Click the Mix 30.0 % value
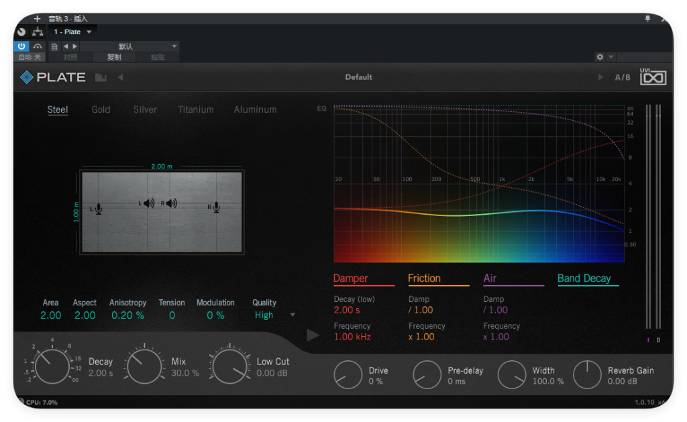This screenshot has height=422, width=687. [x=185, y=373]
